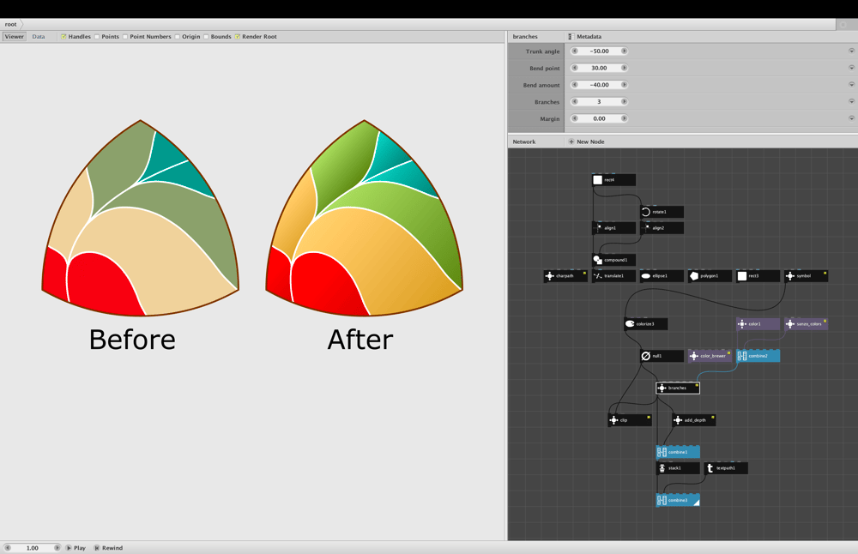Select the combine1 node
This screenshot has height=554, width=858.
coord(678,452)
